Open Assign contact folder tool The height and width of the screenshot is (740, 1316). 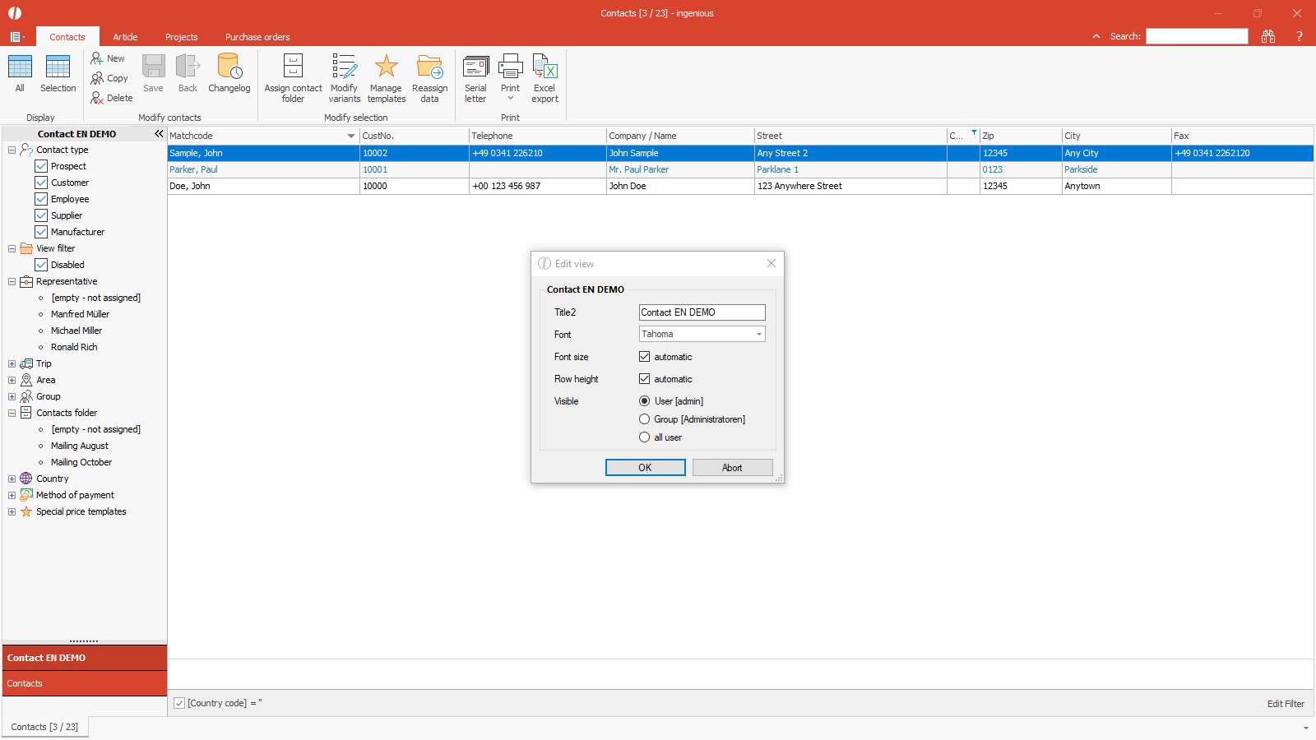click(293, 67)
